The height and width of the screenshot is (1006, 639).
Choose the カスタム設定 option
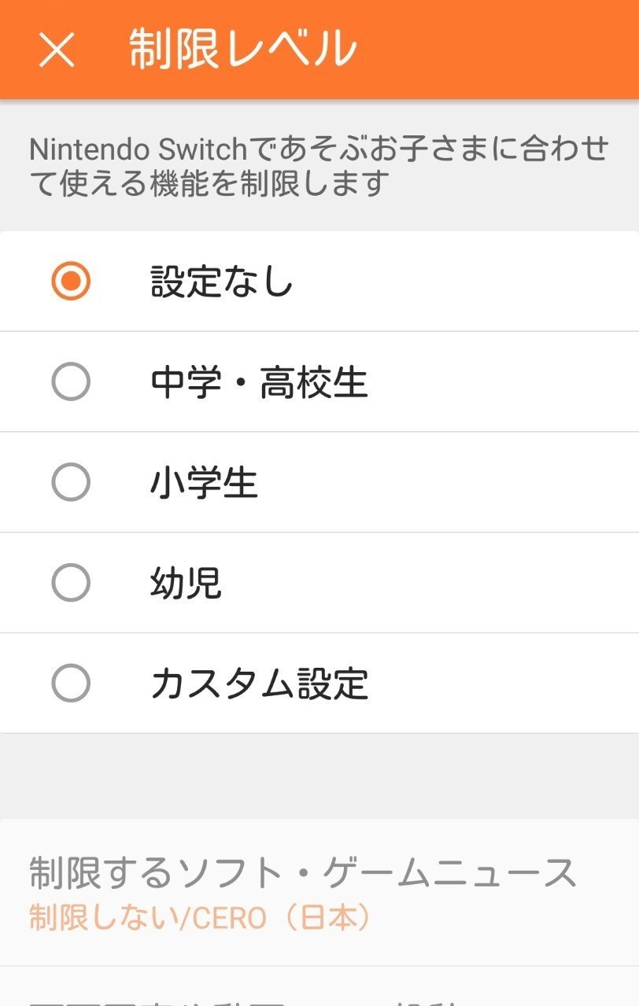click(x=72, y=683)
